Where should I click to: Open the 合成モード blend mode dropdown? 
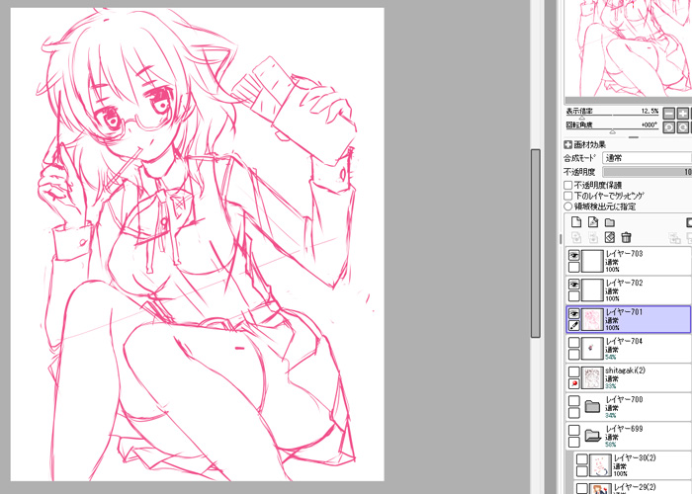[x=647, y=158]
